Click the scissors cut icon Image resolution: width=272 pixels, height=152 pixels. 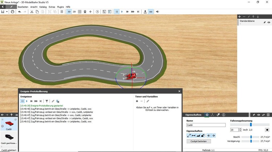(32, 12)
